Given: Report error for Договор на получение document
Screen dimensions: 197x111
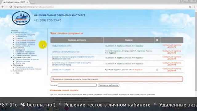Looking at the screenshot, I should 172,58.
